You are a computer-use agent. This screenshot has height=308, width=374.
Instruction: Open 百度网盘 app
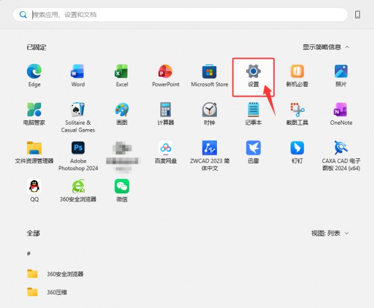click(166, 152)
